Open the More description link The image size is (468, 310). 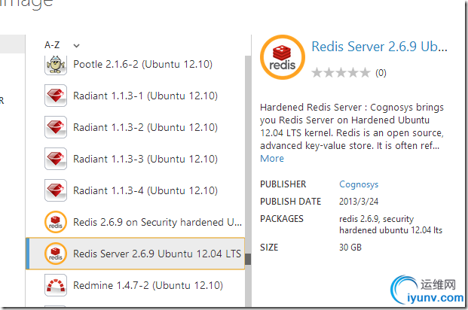tap(272, 158)
